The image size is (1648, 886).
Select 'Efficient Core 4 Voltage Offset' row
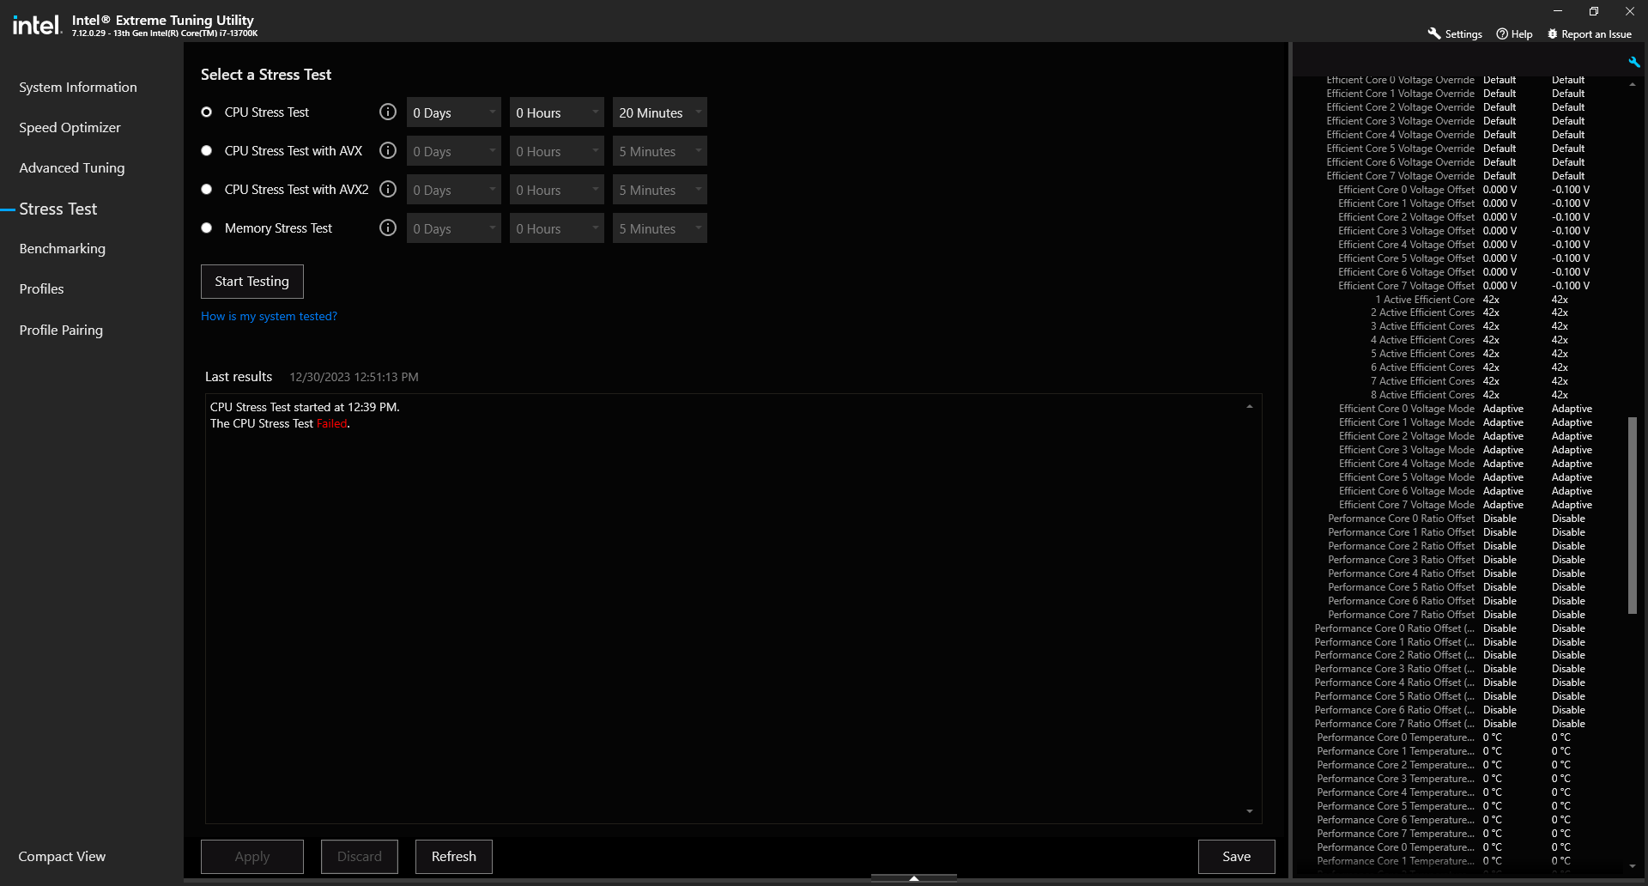pyautogui.click(x=1463, y=245)
